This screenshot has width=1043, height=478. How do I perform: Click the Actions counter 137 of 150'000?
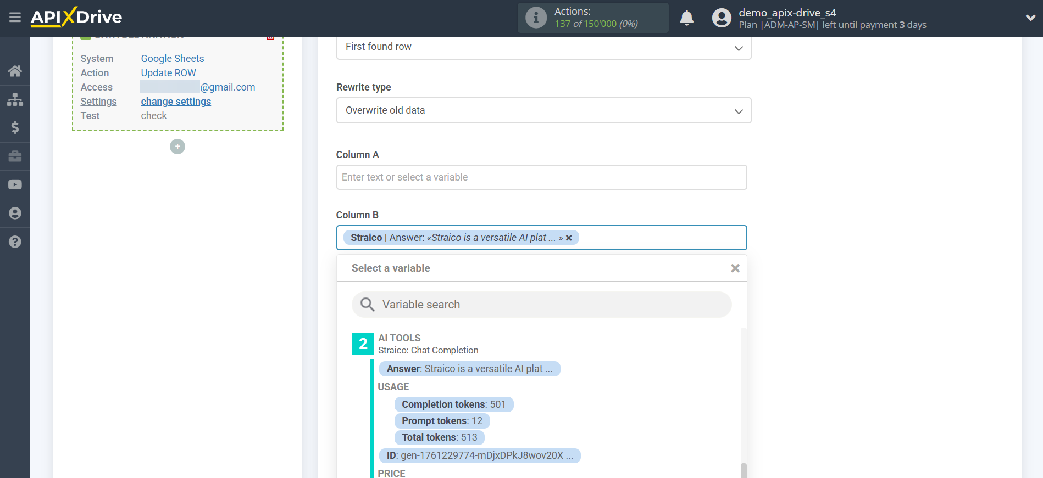pos(596,24)
